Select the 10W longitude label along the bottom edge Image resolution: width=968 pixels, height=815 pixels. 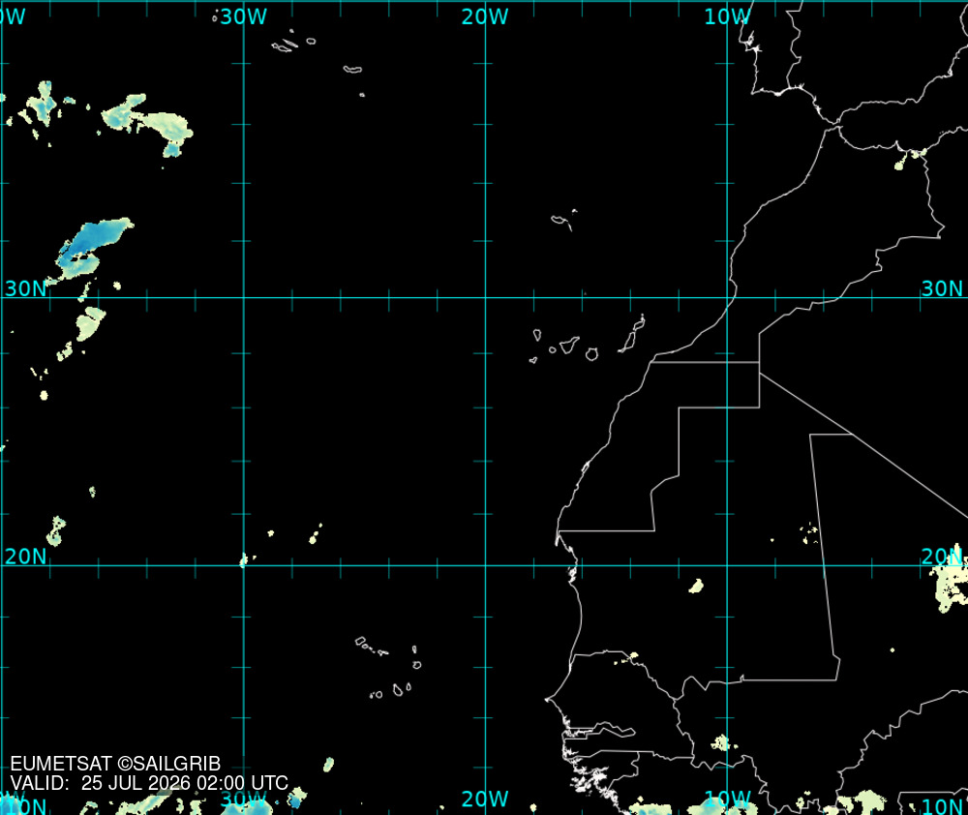coord(727,800)
